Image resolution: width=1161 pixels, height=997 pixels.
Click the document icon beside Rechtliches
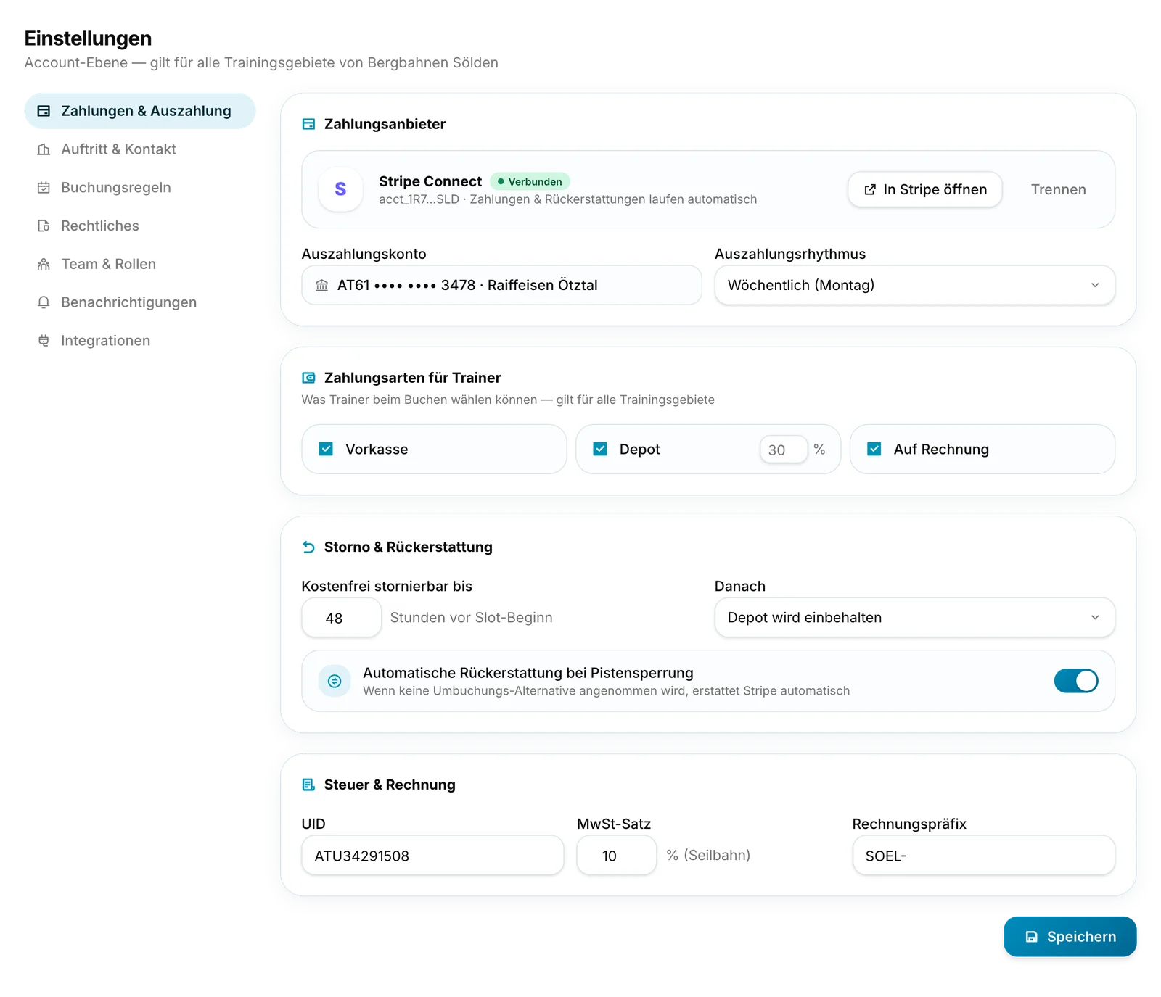click(x=44, y=226)
